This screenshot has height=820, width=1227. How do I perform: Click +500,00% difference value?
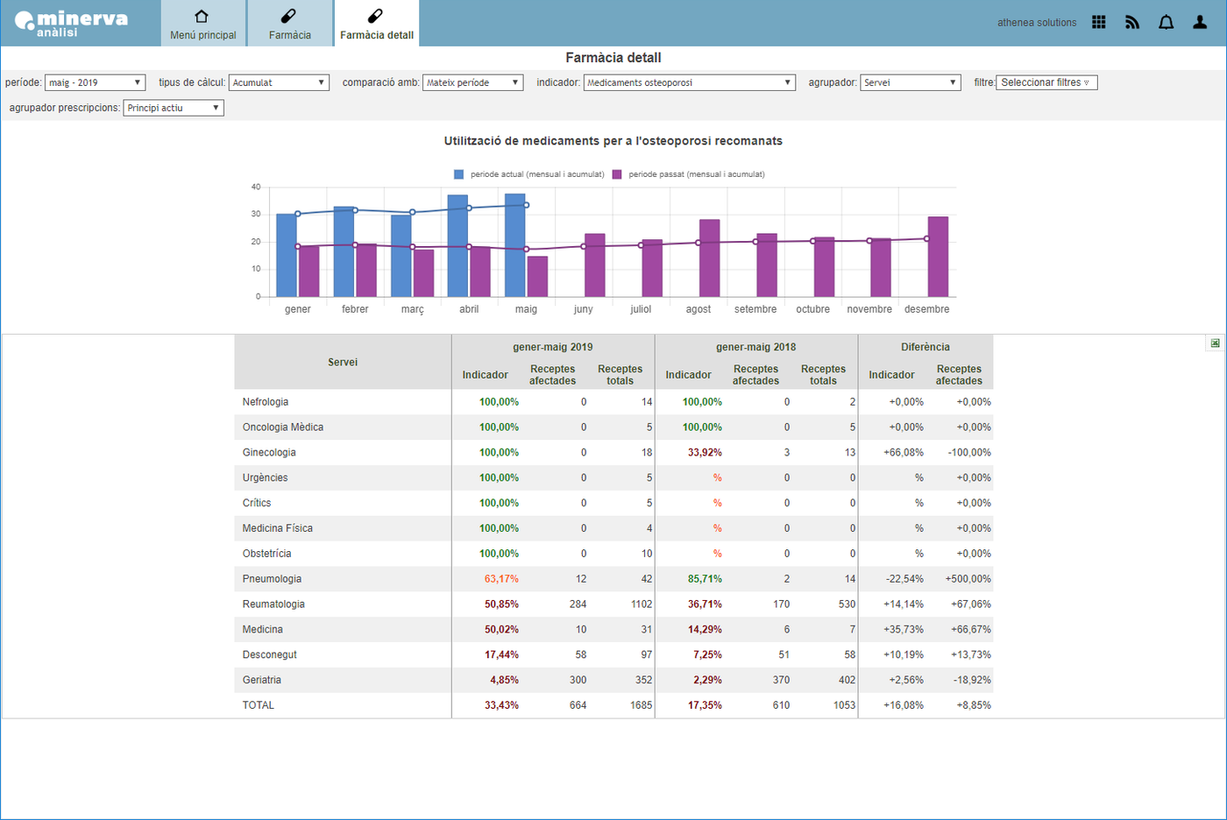[x=968, y=579]
